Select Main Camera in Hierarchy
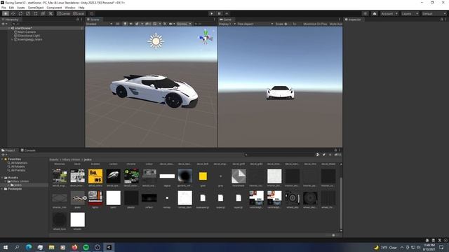 click(x=27, y=32)
